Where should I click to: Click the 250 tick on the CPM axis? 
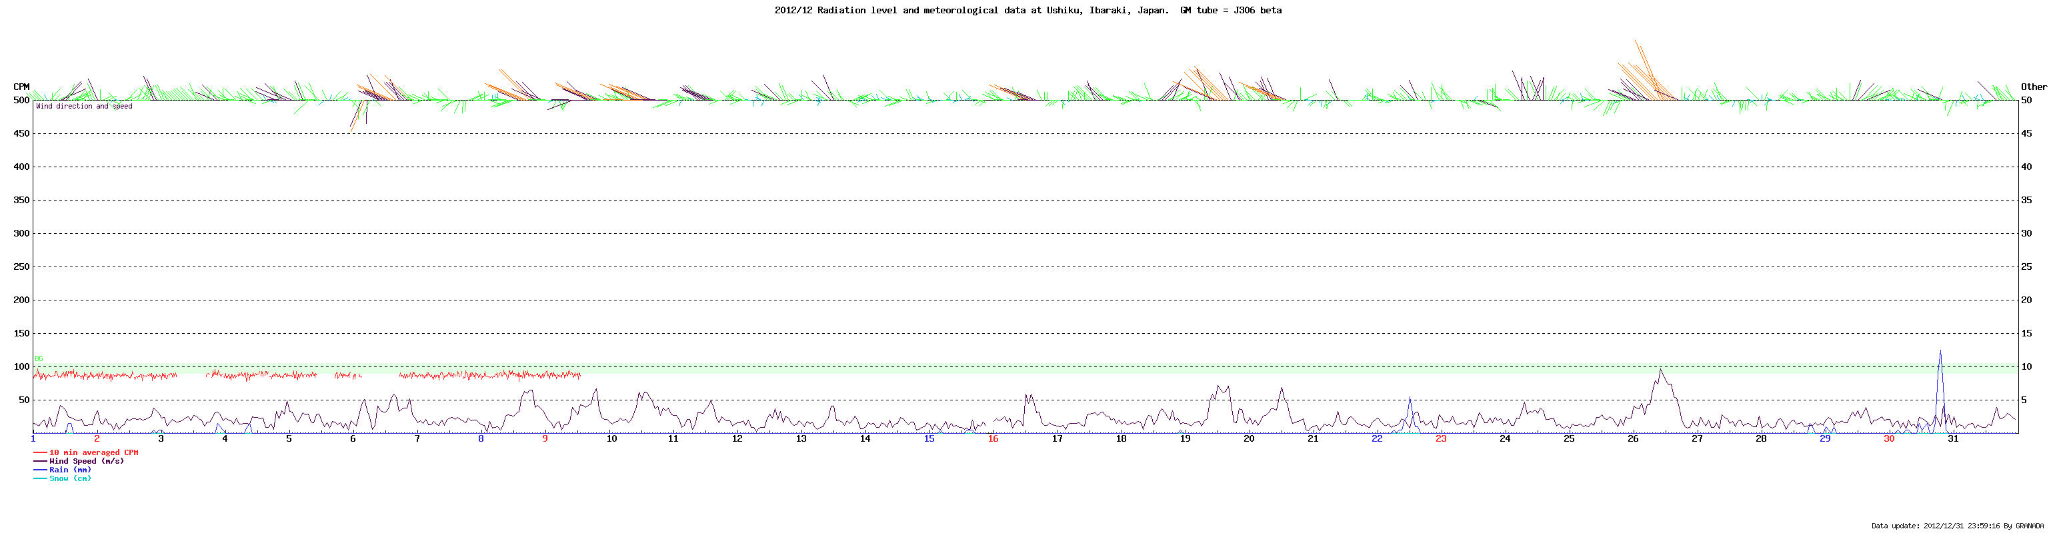[21, 267]
